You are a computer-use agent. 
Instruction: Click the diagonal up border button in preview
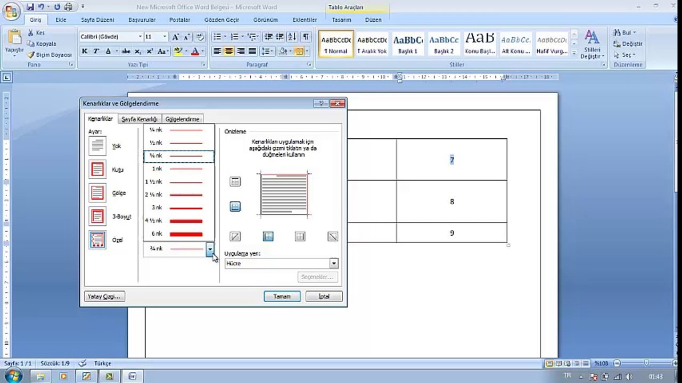(235, 237)
